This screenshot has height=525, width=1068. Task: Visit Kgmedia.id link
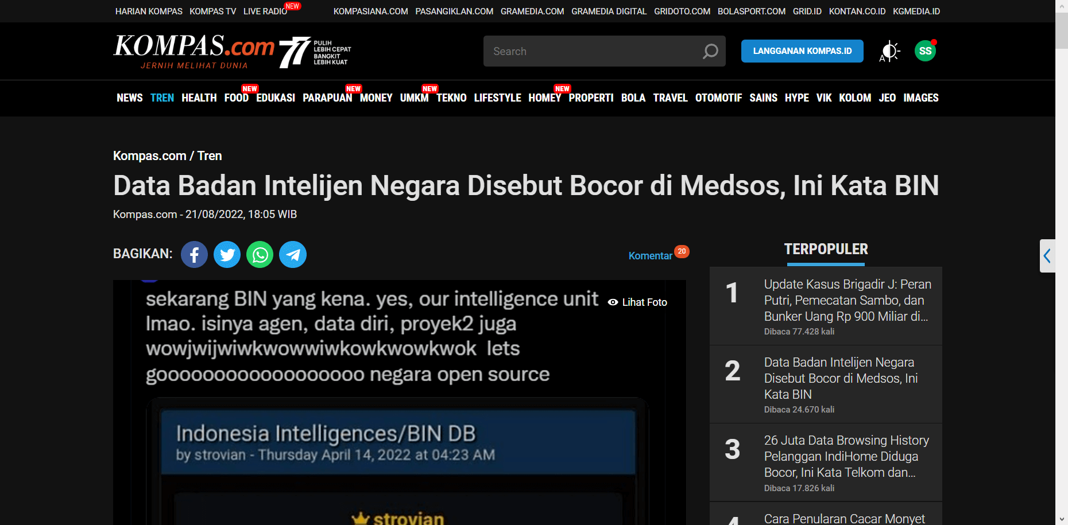click(x=916, y=11)
